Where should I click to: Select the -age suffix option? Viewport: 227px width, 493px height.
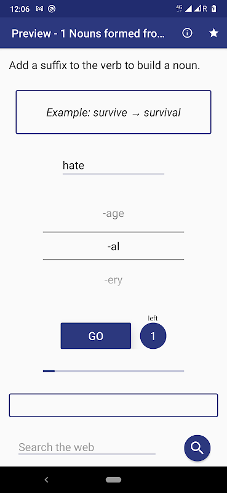point(113,213)
